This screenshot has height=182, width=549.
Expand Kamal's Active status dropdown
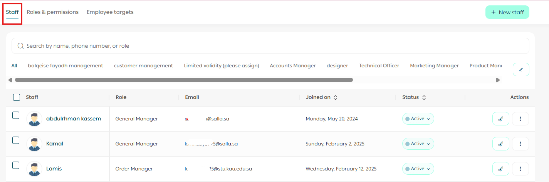tap(418, 144)
